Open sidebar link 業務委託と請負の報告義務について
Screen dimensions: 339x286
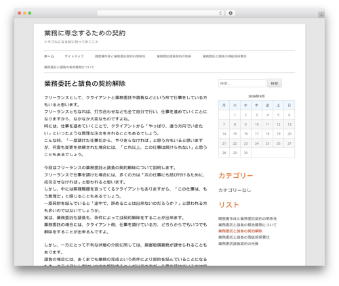pyautogui.click(x=247, y=225)
